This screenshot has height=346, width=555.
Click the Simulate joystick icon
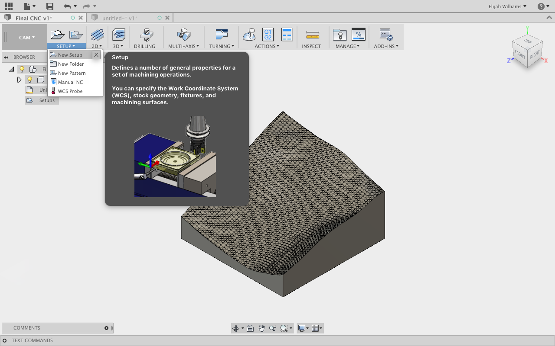click(x=249, y=35)
